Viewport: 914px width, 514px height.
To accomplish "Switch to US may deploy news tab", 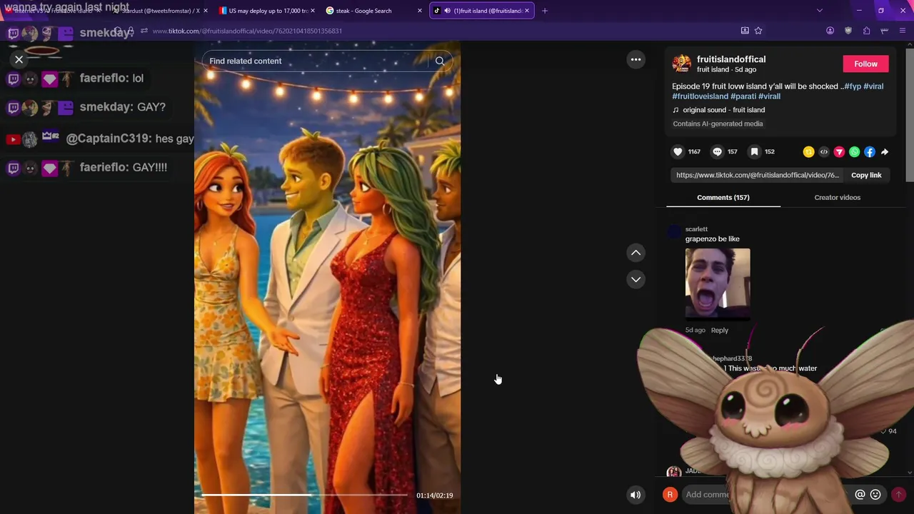I will [266, 11].
